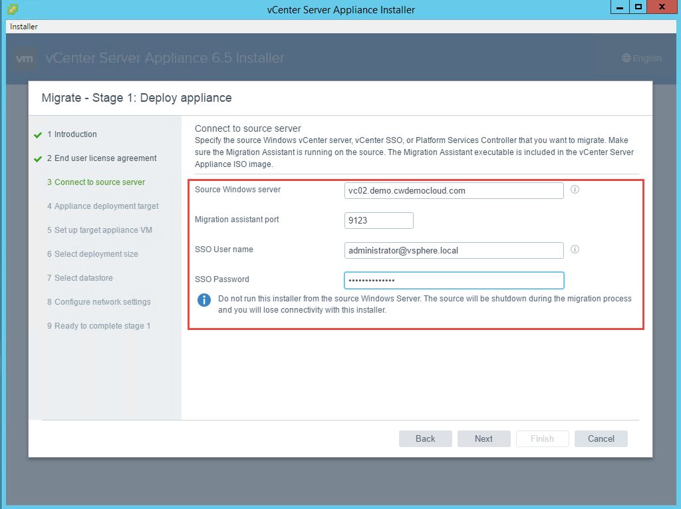Click the info icon beside Source Windows server
Screen dimensions: 681x509
[575, 190]
